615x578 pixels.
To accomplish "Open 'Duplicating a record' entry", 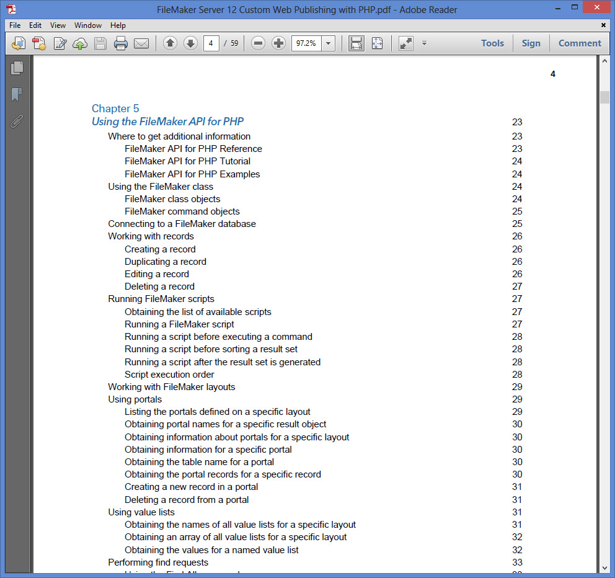I will 166,261.
